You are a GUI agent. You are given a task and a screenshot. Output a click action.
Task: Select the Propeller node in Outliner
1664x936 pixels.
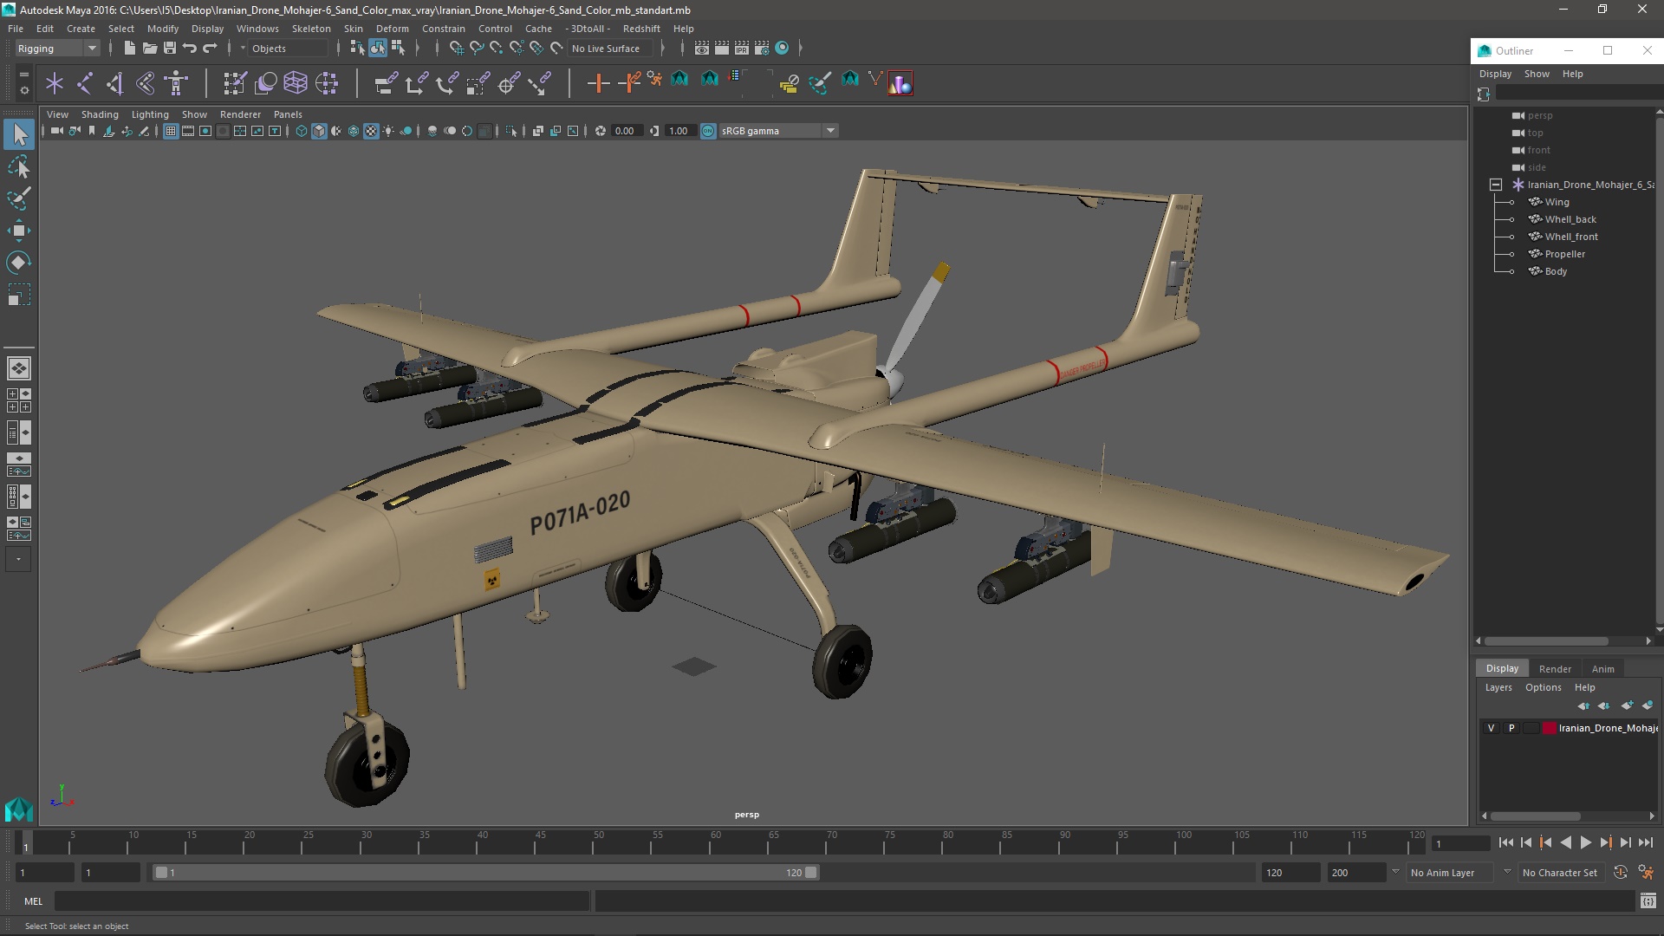point(1564,254)
